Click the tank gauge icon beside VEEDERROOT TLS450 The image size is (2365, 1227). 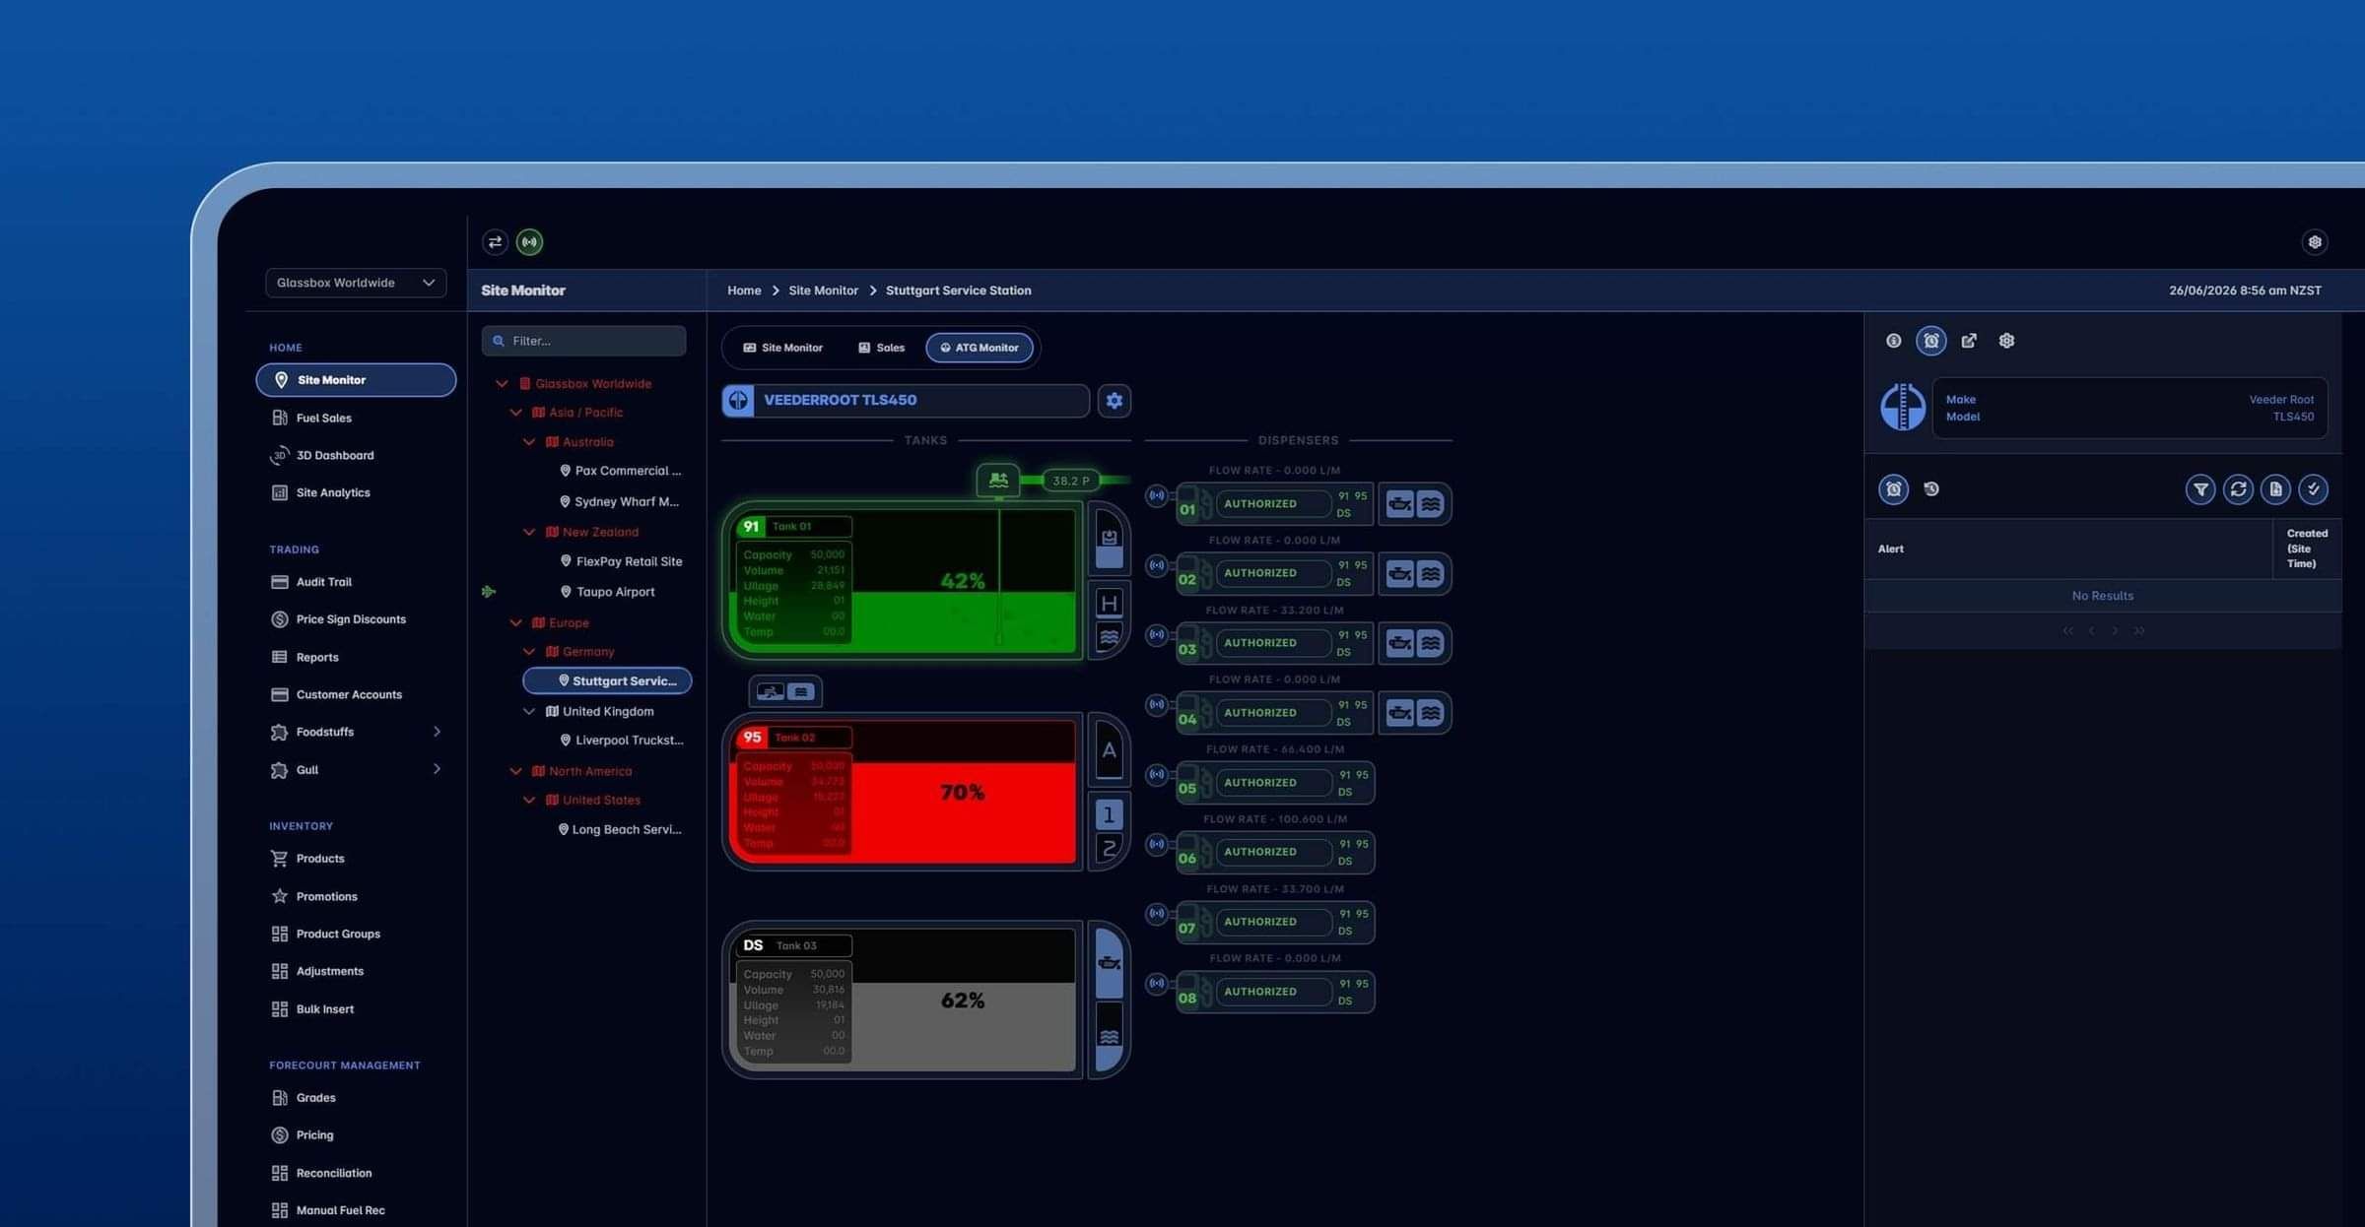pos(738,401)
